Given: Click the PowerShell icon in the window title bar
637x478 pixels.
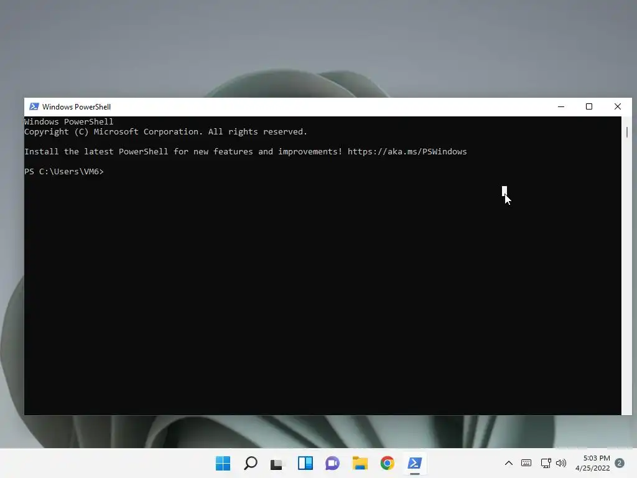Looking at the screenshot, I should pyautogui.click(x=34, y=106).
